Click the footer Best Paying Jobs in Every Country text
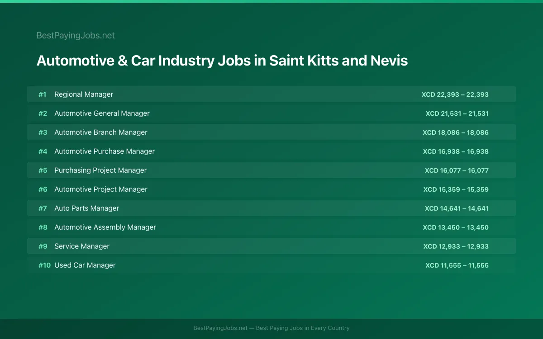 [x=303, y=328]
